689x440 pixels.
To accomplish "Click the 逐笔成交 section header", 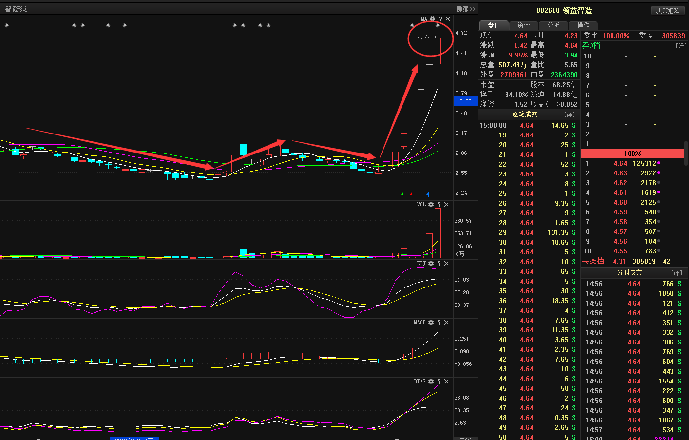I will pos(524,115).
